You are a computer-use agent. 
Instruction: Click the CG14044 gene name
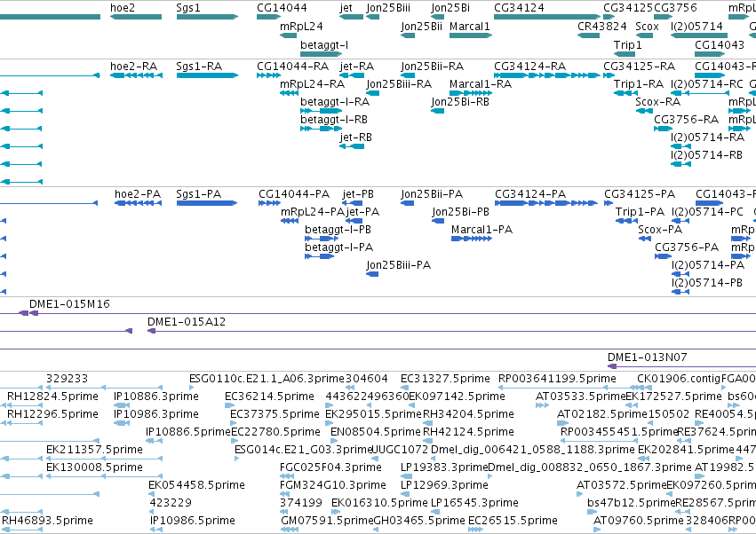point(282,8)
